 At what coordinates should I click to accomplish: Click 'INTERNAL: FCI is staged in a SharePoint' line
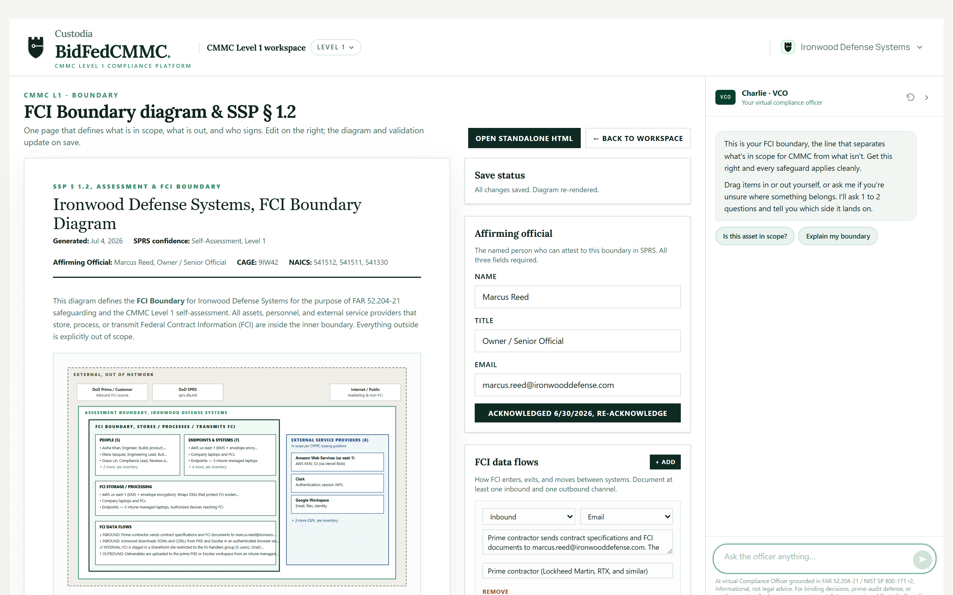(182, 547)
